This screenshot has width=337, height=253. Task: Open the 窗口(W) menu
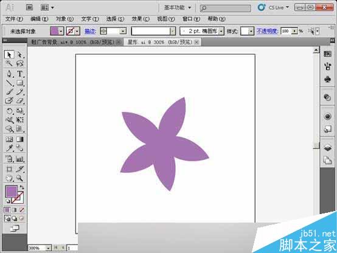click(191, 19)
